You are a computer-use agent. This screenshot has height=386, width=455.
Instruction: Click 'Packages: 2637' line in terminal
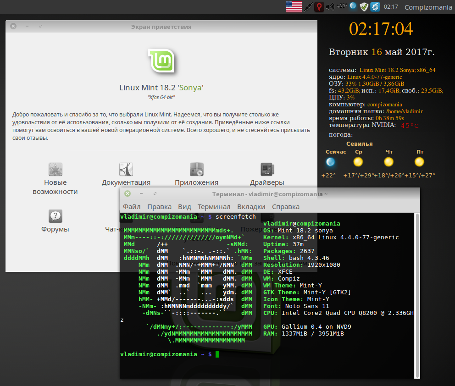(x=289, y=251)
